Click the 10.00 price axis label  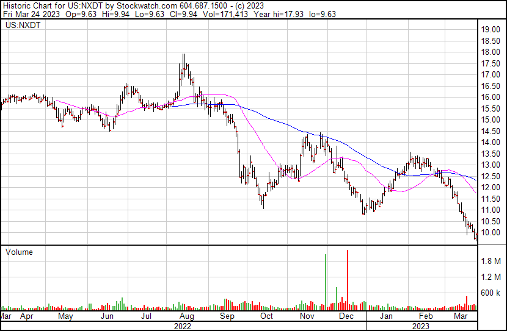(x=491, y=232)
